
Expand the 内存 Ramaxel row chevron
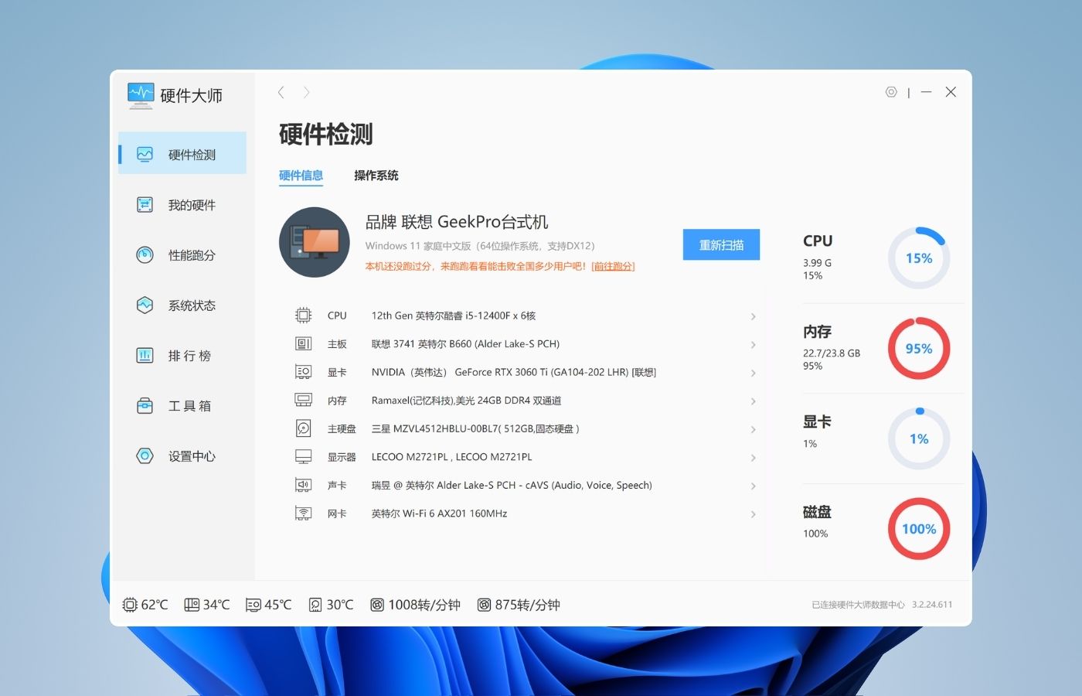click(x=753, y=401)
